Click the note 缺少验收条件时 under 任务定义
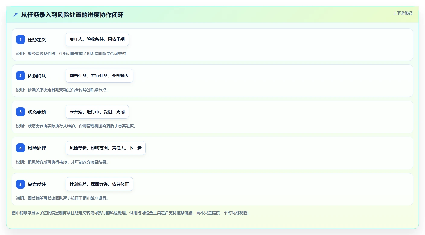Viewport: 425px width, 235px height. [x=72, y=54]
